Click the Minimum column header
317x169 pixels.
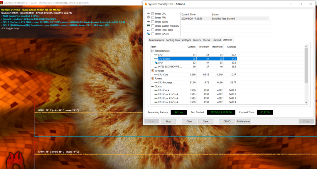click(203, 47)
